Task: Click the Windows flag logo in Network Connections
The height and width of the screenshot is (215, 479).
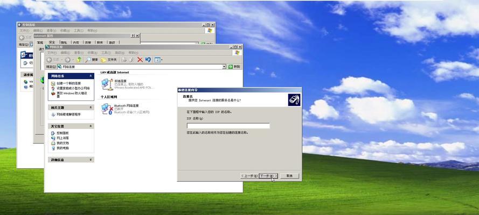Action: click(x=237, y=53)
